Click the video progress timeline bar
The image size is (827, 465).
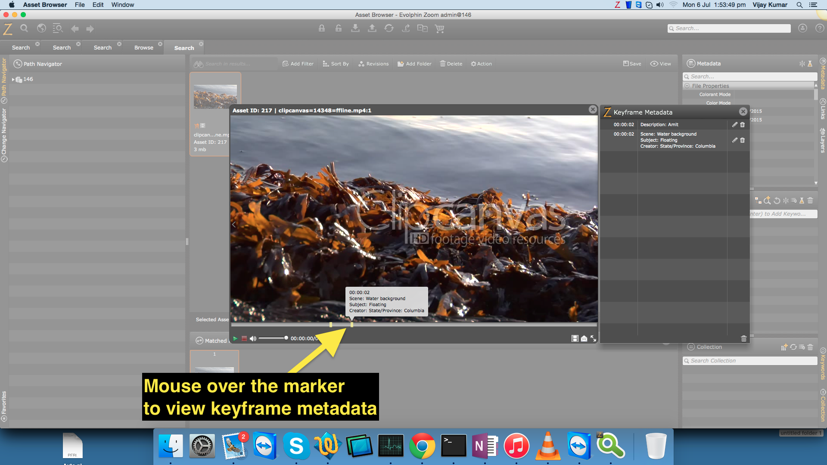[414, 325]
